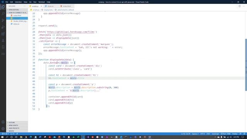Expand the NPM Scripts section
The width and height of the screenshot is (247, 139).
(x=17, y=125)
